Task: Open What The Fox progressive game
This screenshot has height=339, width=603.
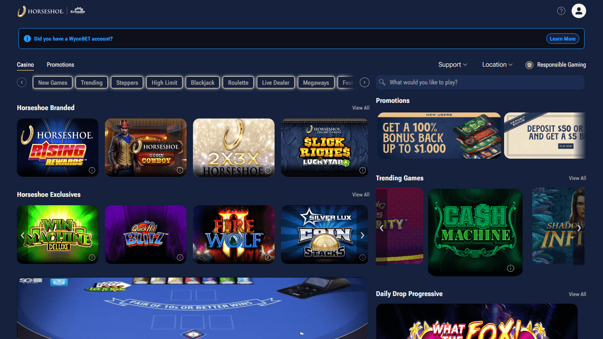Action: (477, 321)
